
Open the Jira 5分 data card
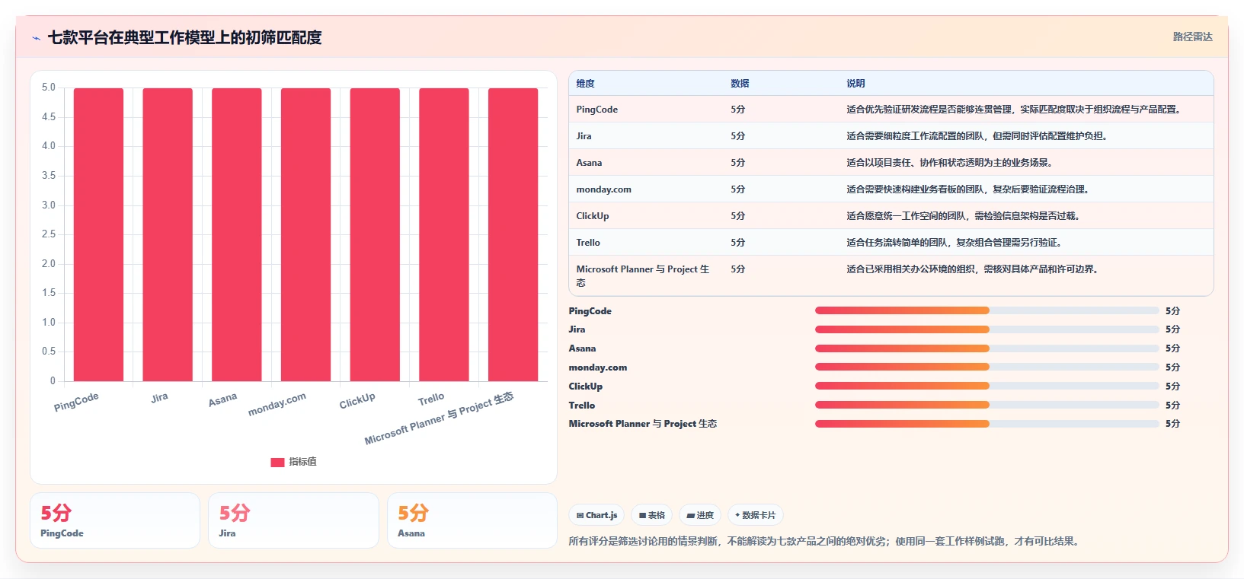(293, 520)
